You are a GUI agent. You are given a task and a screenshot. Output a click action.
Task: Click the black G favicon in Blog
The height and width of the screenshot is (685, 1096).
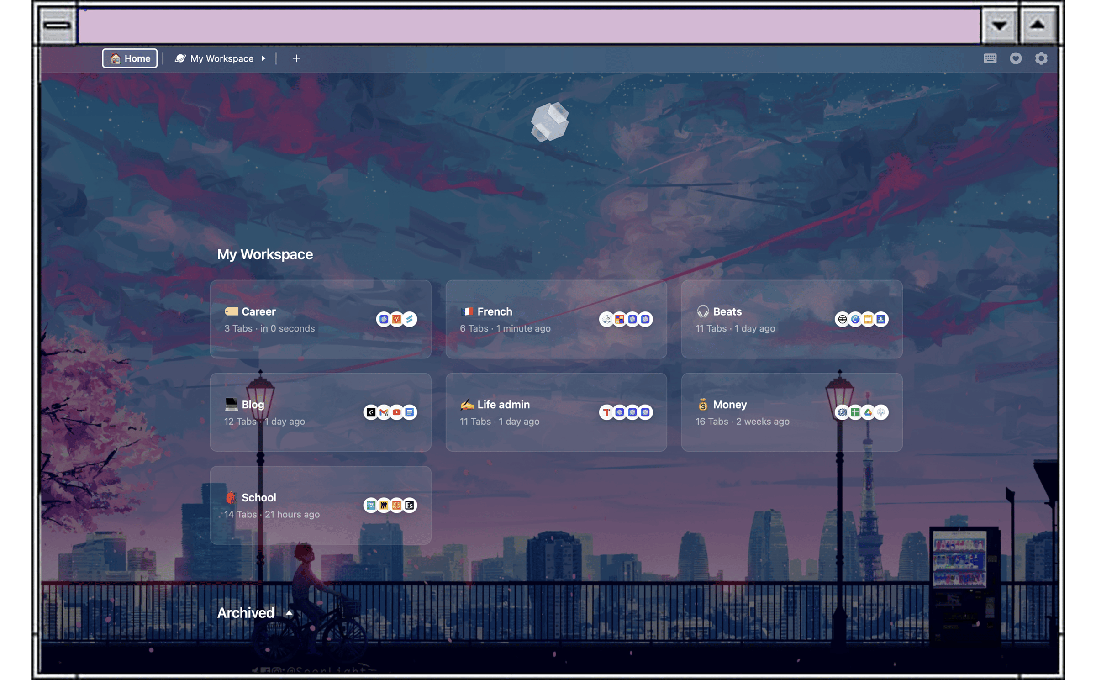(x=371, y=412)
